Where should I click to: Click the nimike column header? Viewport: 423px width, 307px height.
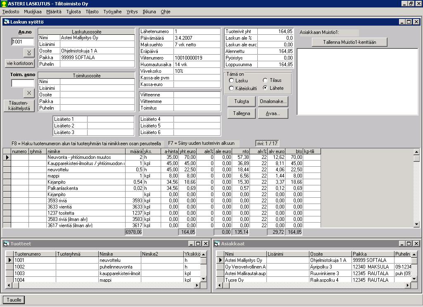(86, 151)
